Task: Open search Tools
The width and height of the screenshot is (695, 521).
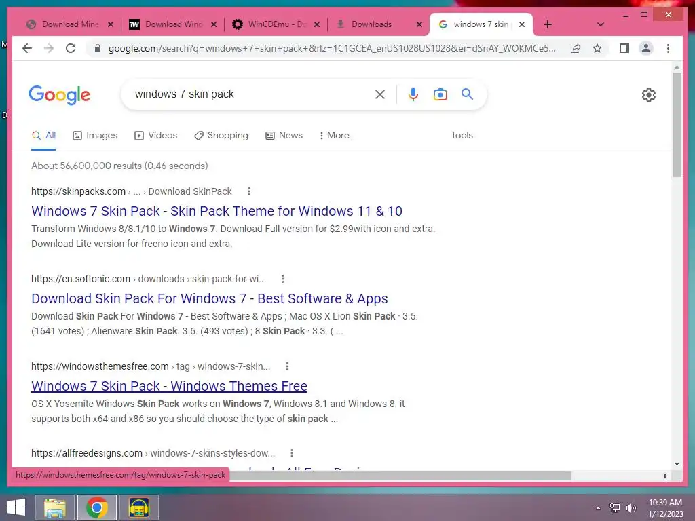Action: pyautogui.click(x=462, y=135)
